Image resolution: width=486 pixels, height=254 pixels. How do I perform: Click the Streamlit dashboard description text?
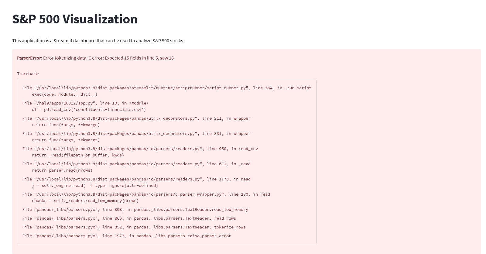pyautogui.click(x=98, y=41)
